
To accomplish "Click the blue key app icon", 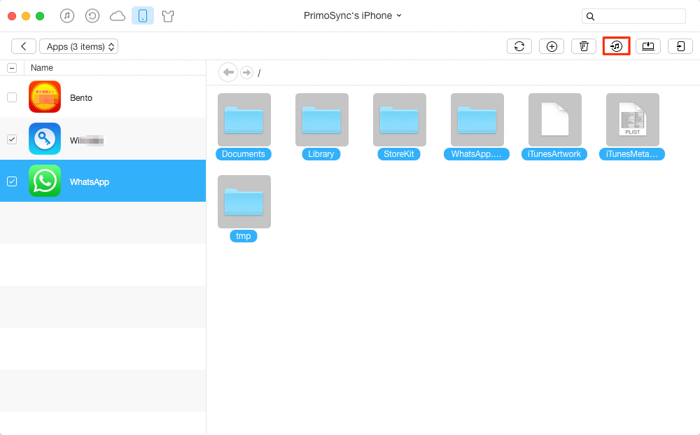I will tap(45, 139).
